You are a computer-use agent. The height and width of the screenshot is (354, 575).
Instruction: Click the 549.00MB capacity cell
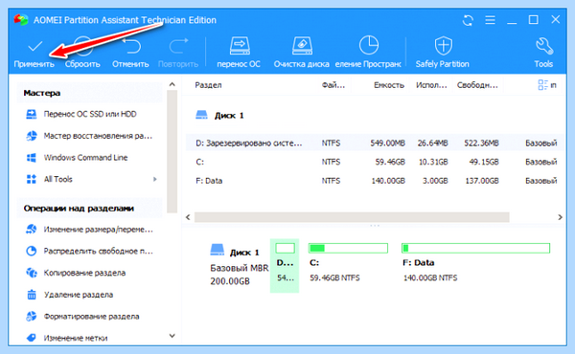tap(387, 144)
